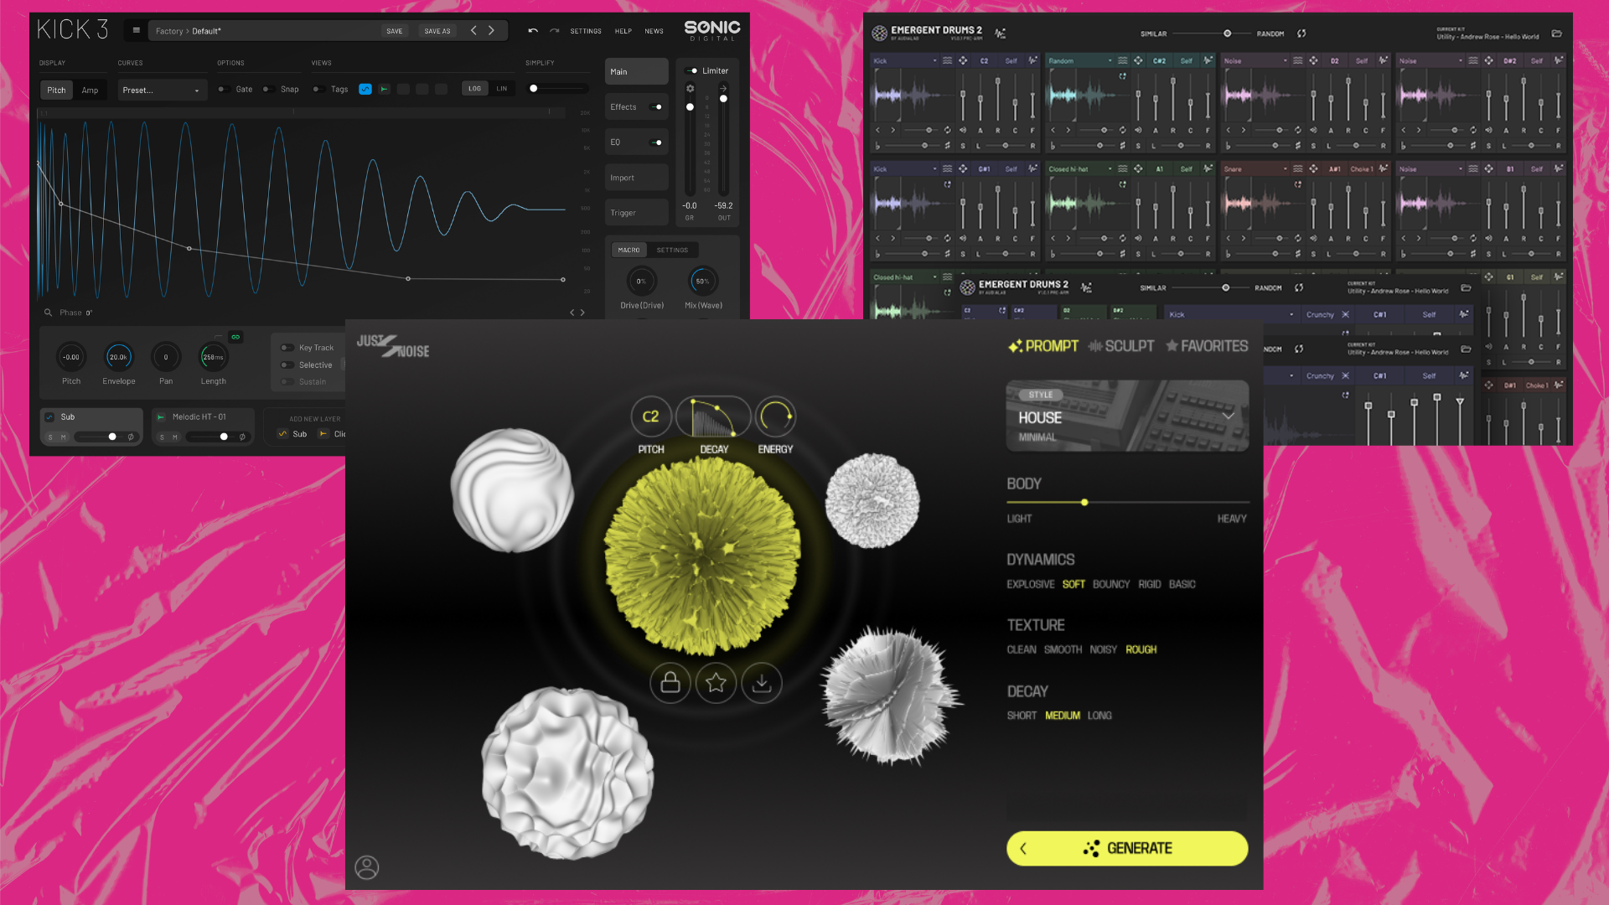Adjust the SIMILAR to RANDOM slider
The height and width of the screenshot is (905, 1609).
tap(1212, 34)
